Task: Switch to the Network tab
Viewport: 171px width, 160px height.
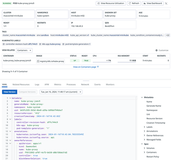Action: point(85,85)
